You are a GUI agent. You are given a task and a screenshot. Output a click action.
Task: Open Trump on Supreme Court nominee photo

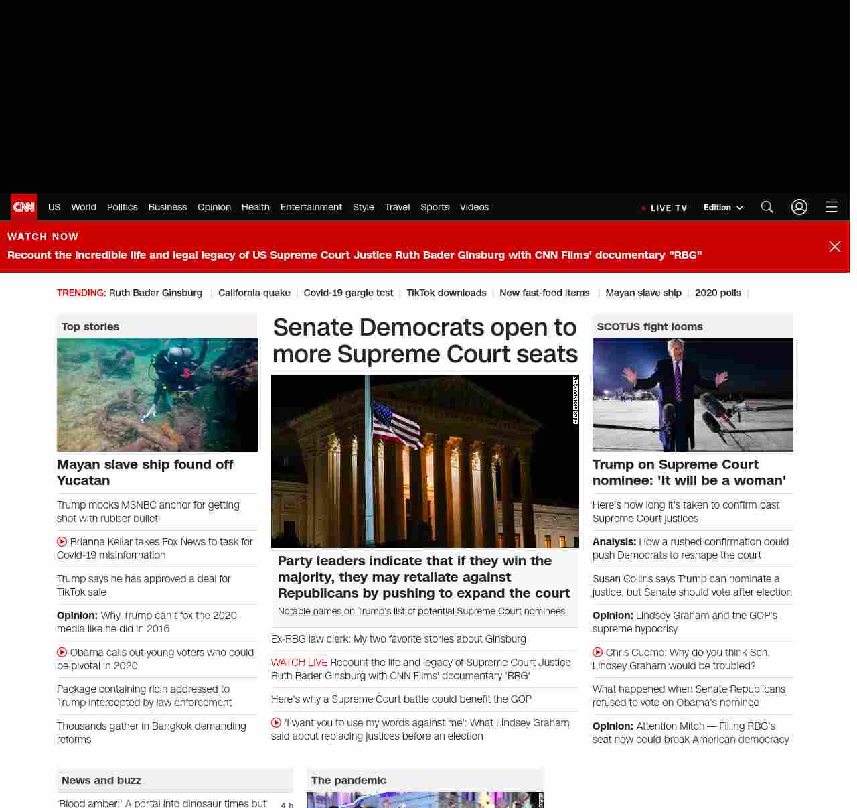[x=692, y=395]
